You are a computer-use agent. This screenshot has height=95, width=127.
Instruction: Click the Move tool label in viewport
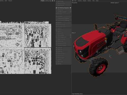tap(74, 33)
